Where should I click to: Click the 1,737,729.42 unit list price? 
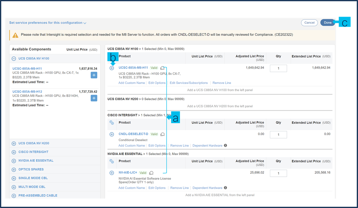[x=88, y=92]
